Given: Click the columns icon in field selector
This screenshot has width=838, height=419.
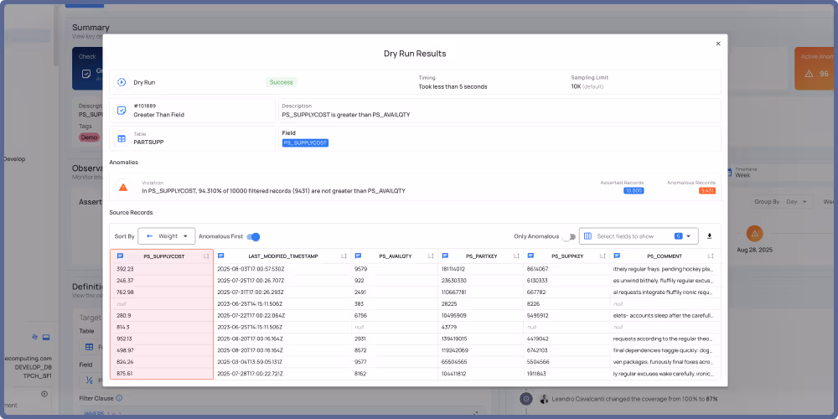Looking at the screenshot, I should coord(588,235).
